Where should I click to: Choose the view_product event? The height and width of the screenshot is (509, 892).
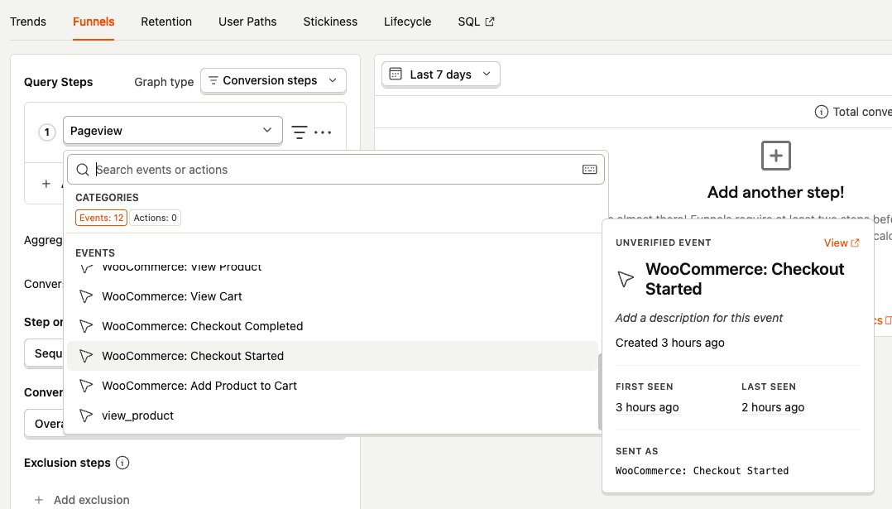click(x=333, y=415)
